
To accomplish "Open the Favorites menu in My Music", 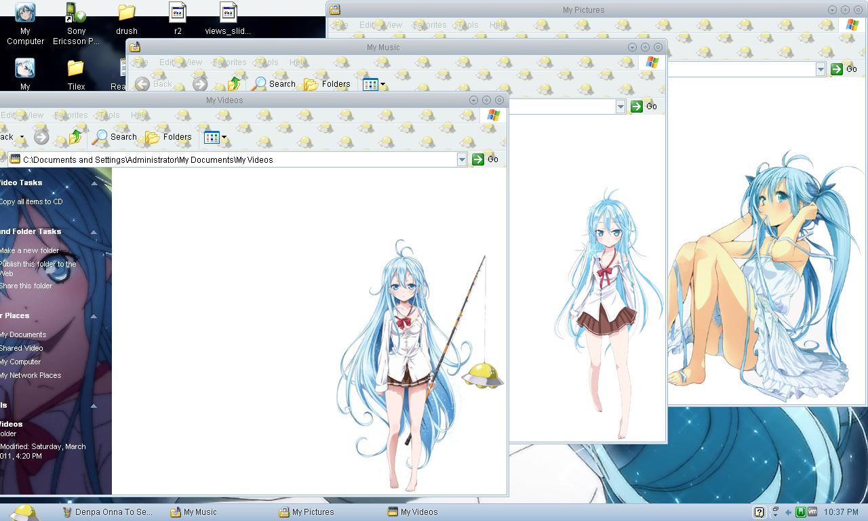I will coord(229,62).
